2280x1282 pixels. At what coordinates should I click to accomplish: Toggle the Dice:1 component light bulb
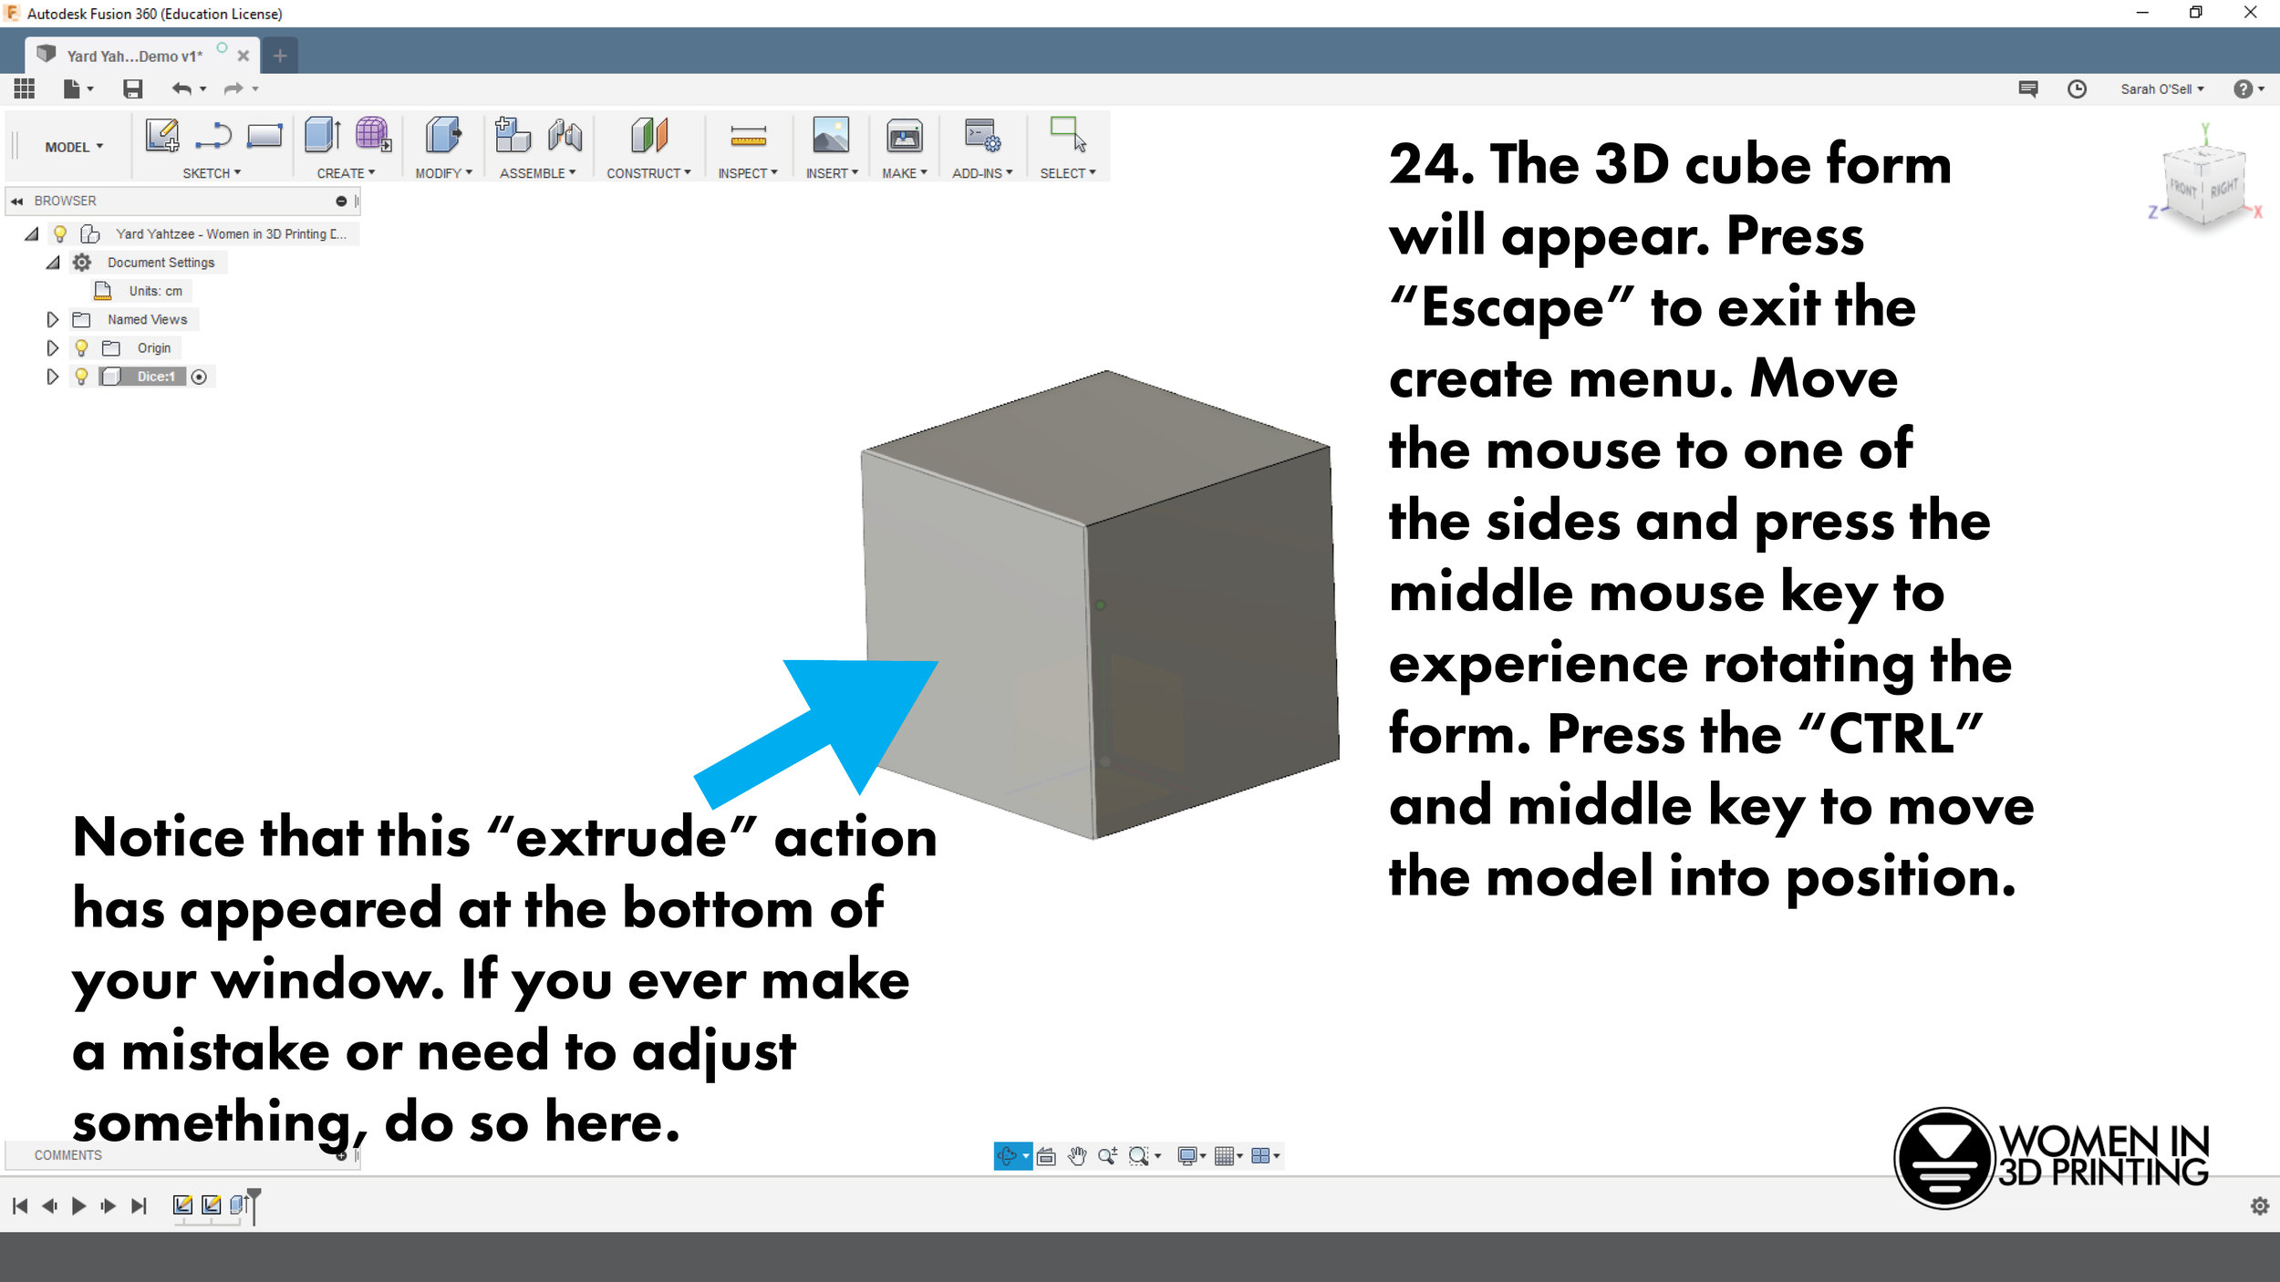tap(81, 377)
